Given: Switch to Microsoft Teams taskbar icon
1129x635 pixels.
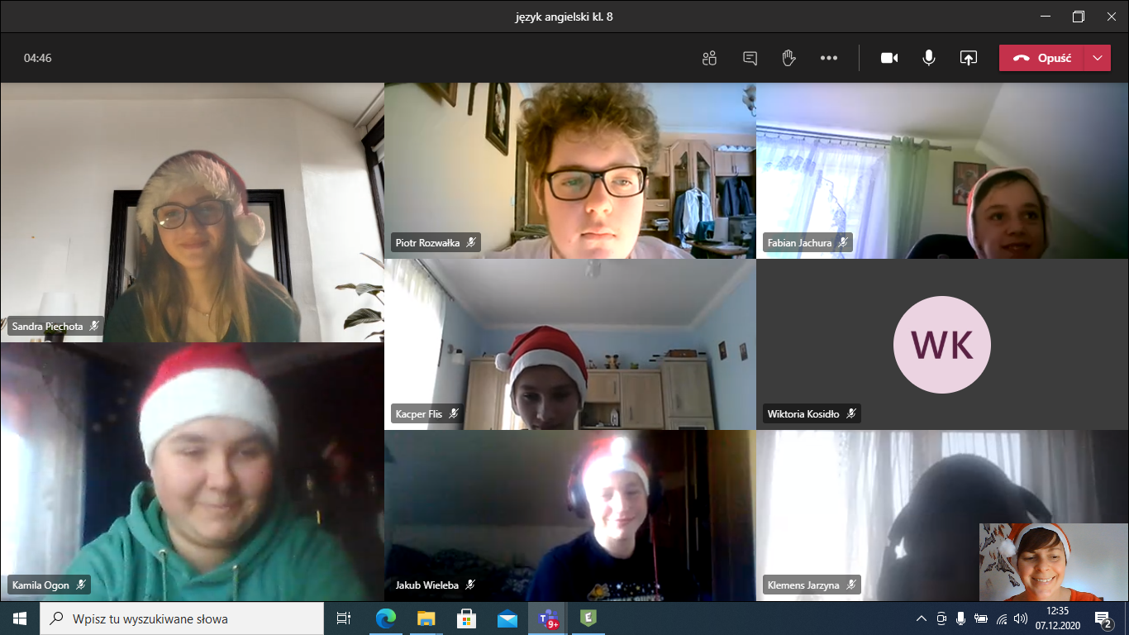Looking at the screenshot, I should [x=548, y=618].
